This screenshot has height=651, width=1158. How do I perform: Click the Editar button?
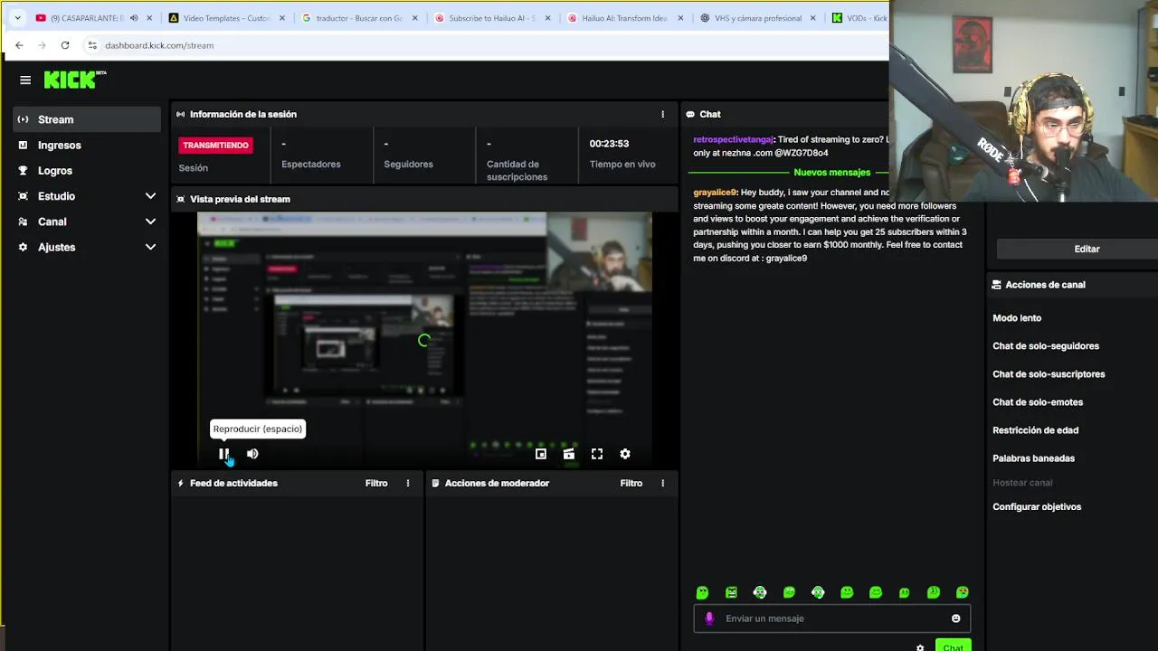pos(1087,249)
